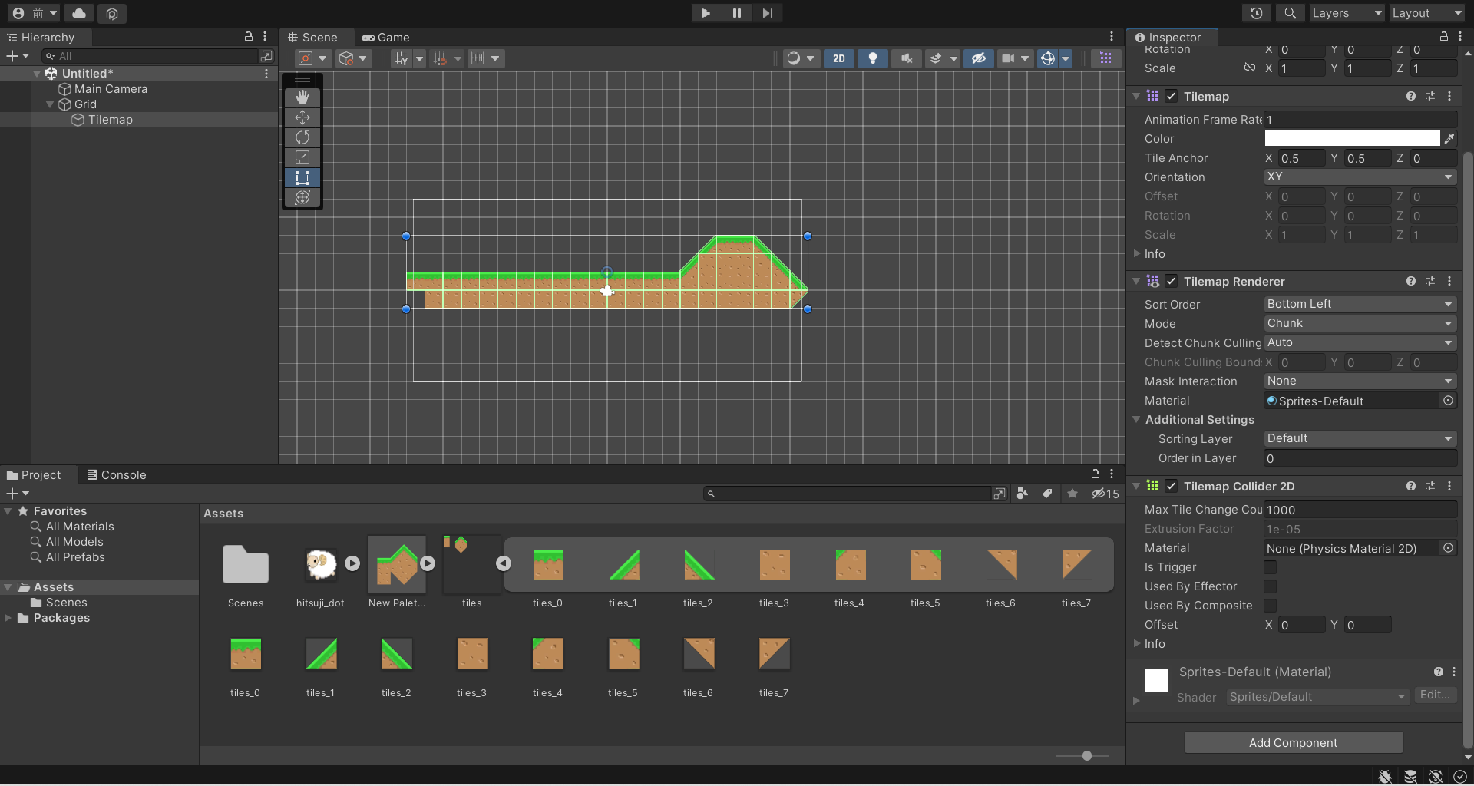Open the Sorting Layer dropdown
Screen dimensions: 1474x786
click(x=1359, y=439)
